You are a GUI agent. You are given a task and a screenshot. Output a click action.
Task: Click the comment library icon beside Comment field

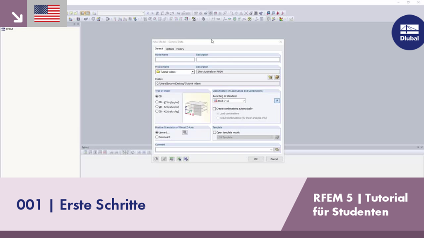coord(277,150)
